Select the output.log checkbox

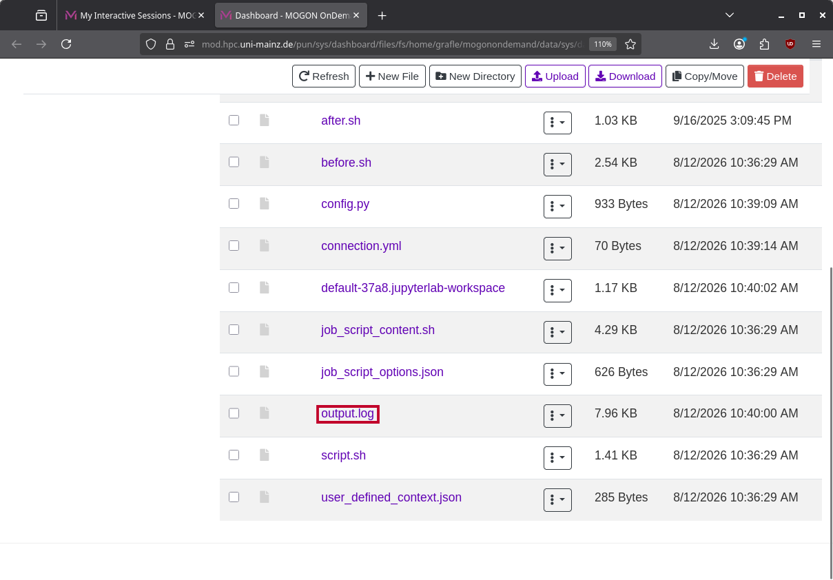click(x=234, y=413)
